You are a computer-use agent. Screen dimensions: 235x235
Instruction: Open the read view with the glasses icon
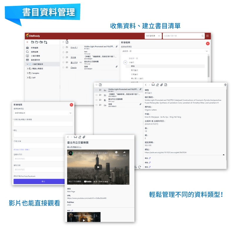pyautogui.click(x=153, y=85)
